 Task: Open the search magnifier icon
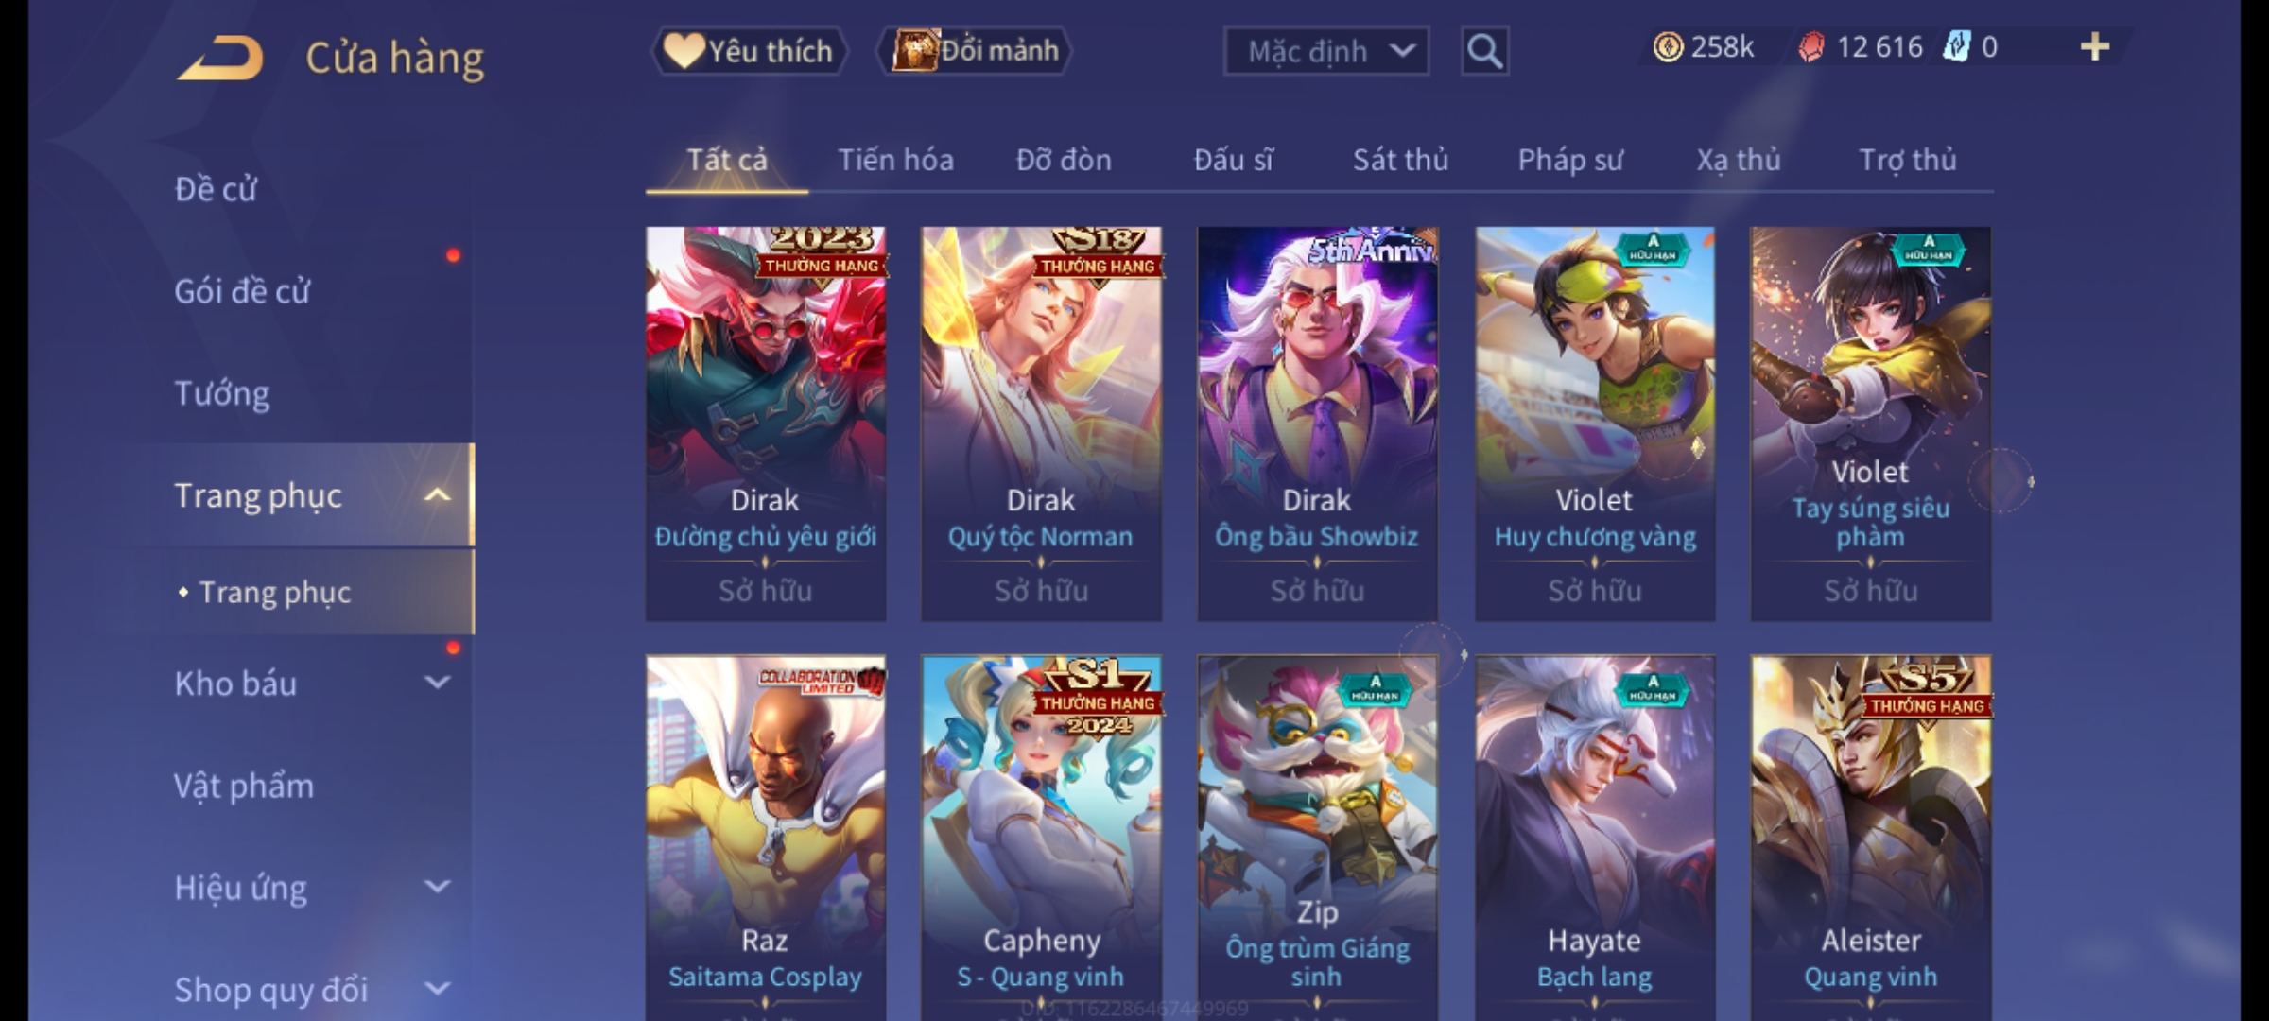[1484, 51]
